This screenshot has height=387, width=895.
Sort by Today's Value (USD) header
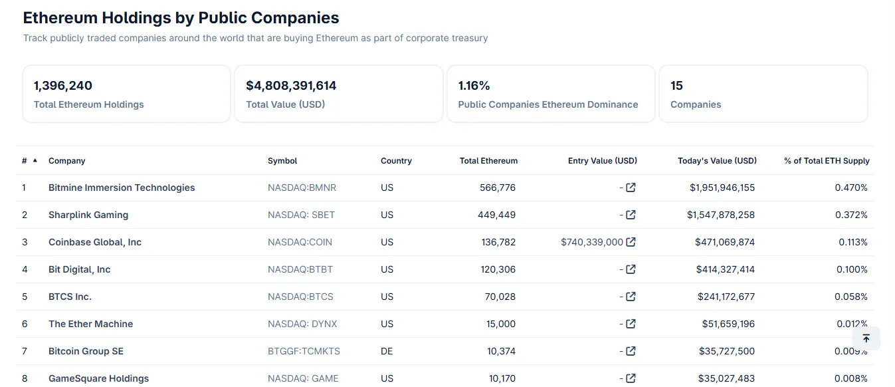[x=717, y=161]
